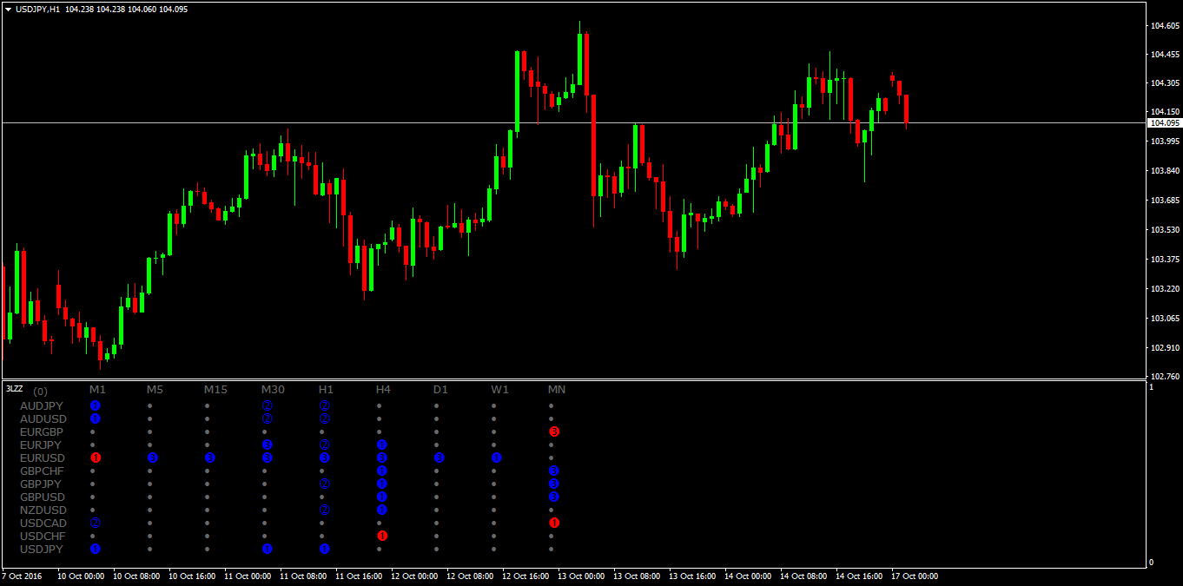This screenshot has height=586, width=1183.
Task: Click the red USDCAD MN signal marker
Action: point(554,523)
